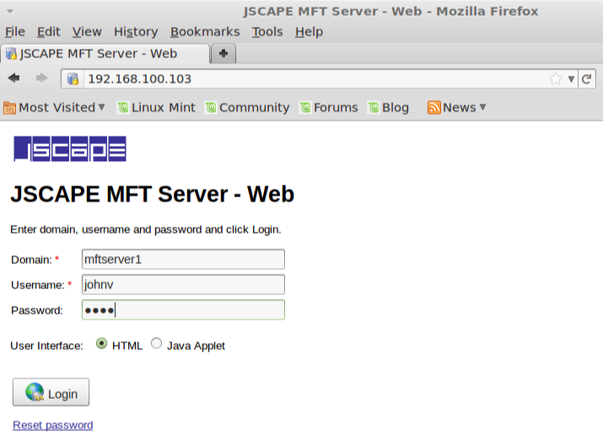Switch to the JSCAPE MFT Server tab
The width and height of the screenshot is (603, 446).
(x=105, y=54)
